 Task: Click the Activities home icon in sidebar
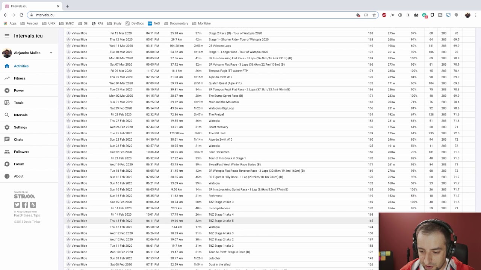click(x=7, y=66)
